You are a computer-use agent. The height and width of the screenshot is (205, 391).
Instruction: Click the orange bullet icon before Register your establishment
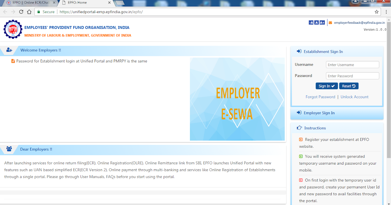coord(301,140)
